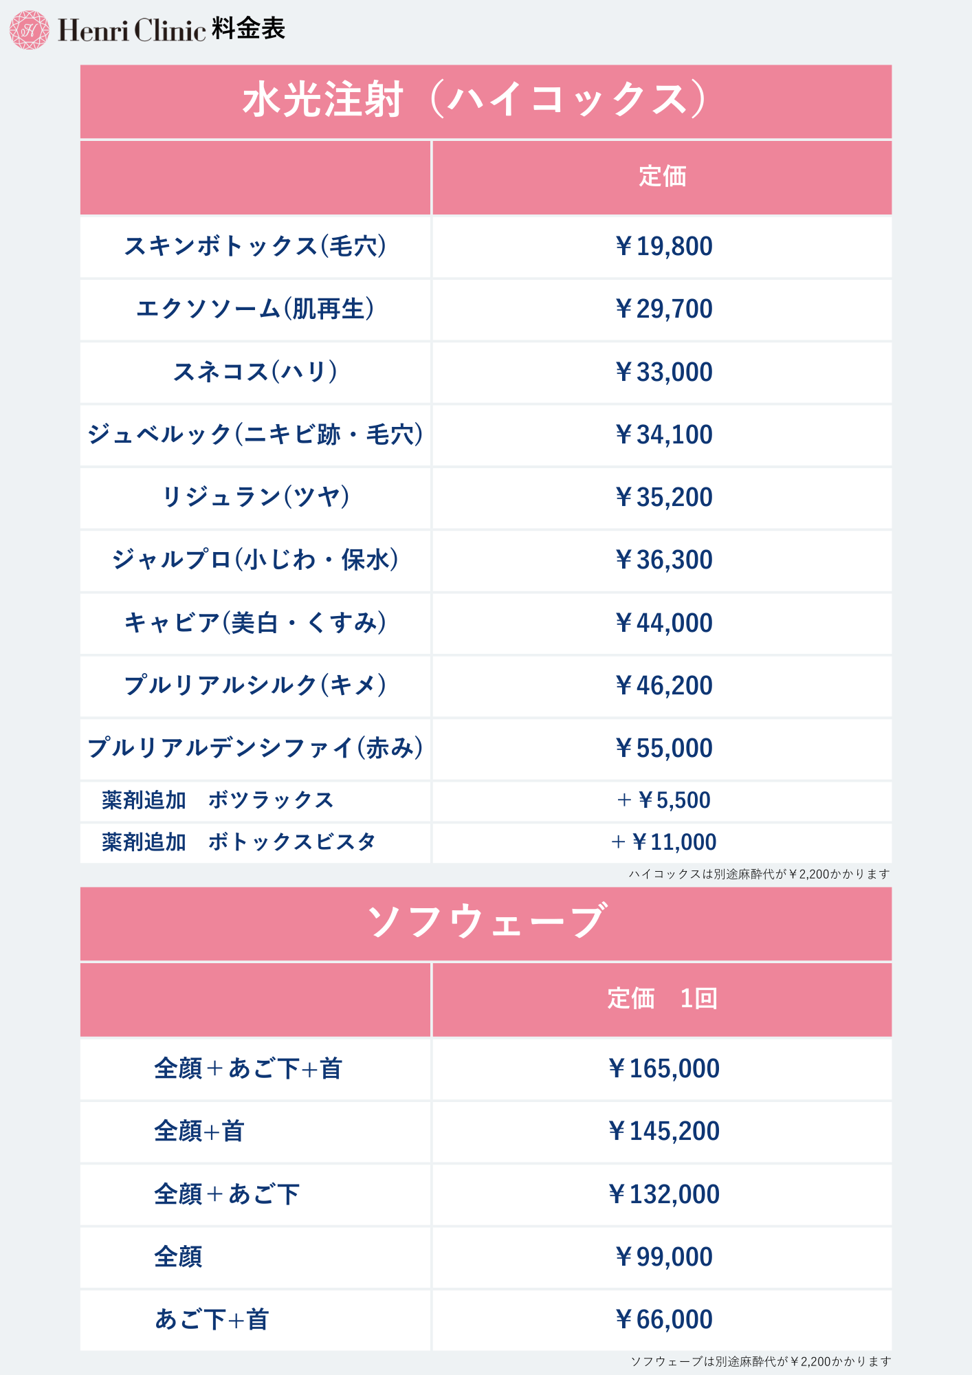Screen dimensions: 972x1375
Task: Click the ￥46,200 price for プルリアルシルク
Action: click(663, 685)
